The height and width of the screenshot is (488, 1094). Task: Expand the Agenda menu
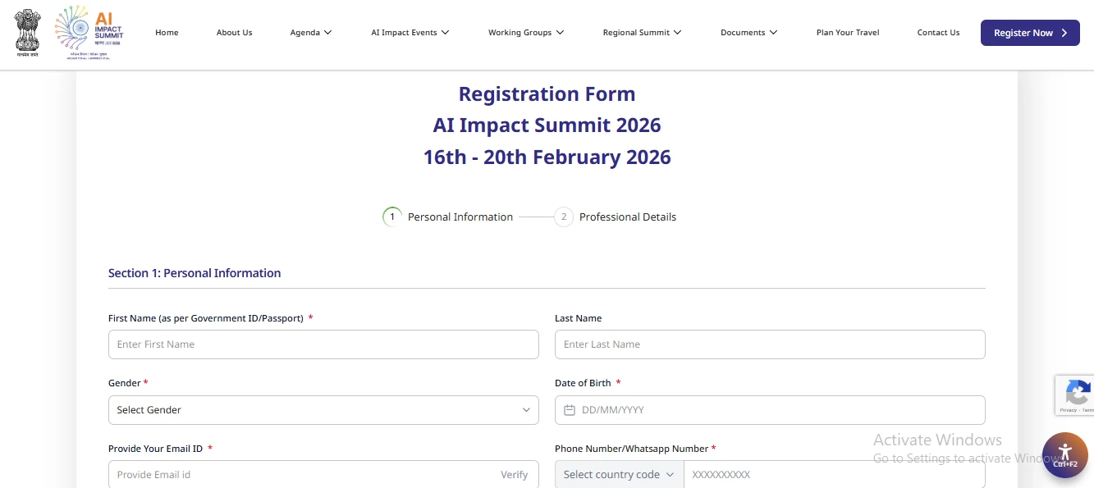click(310, 33)
